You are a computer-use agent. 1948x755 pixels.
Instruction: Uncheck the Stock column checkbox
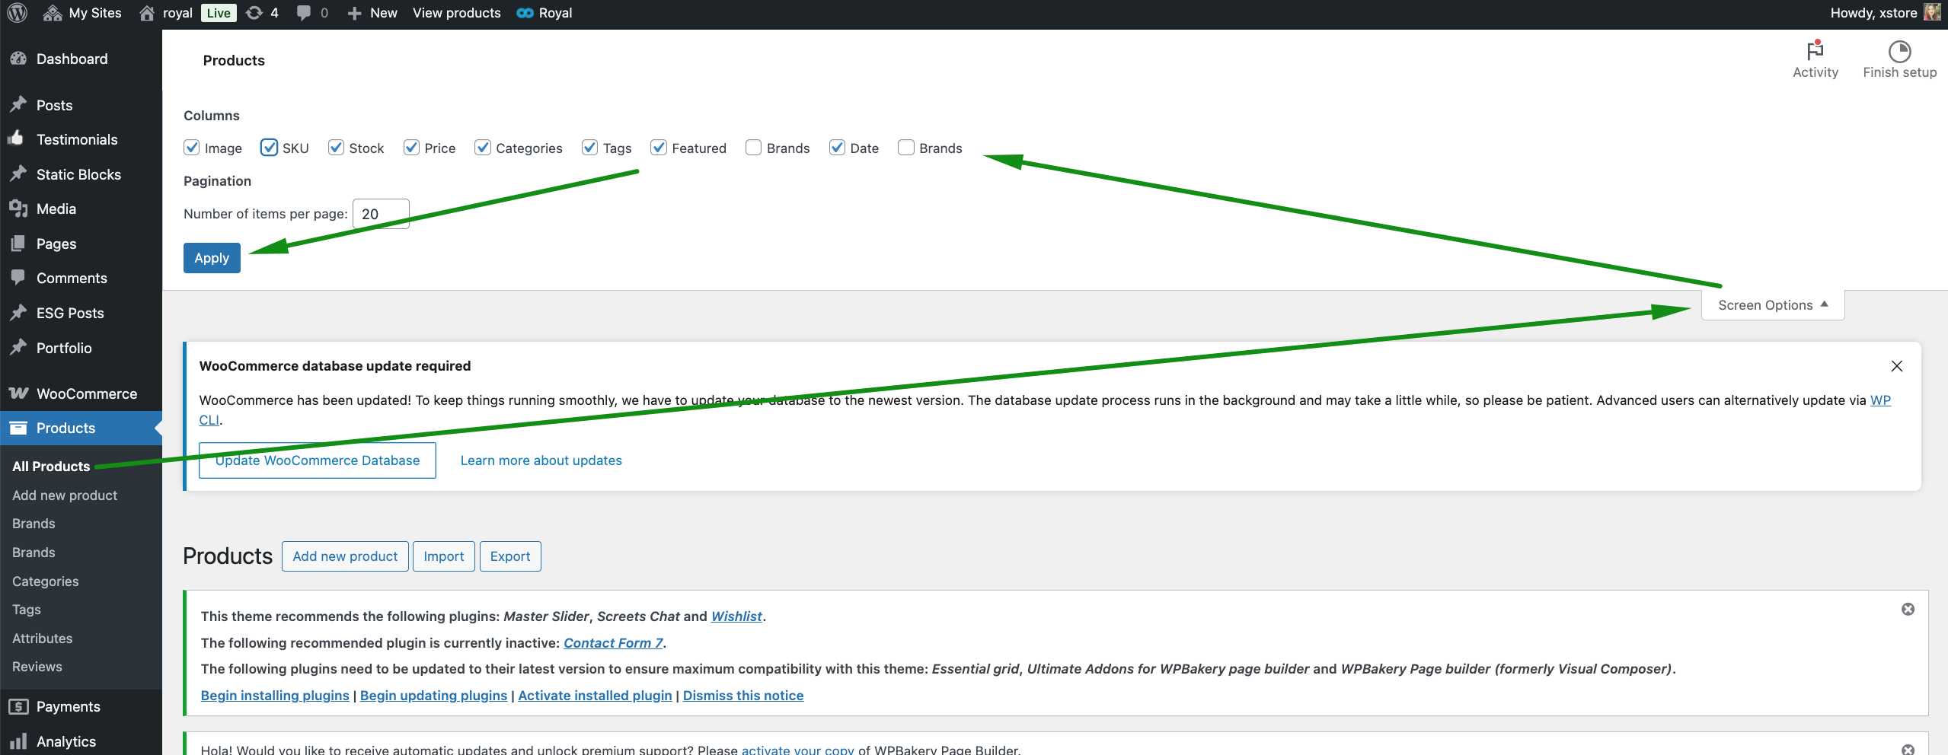[x=336, y=148]
